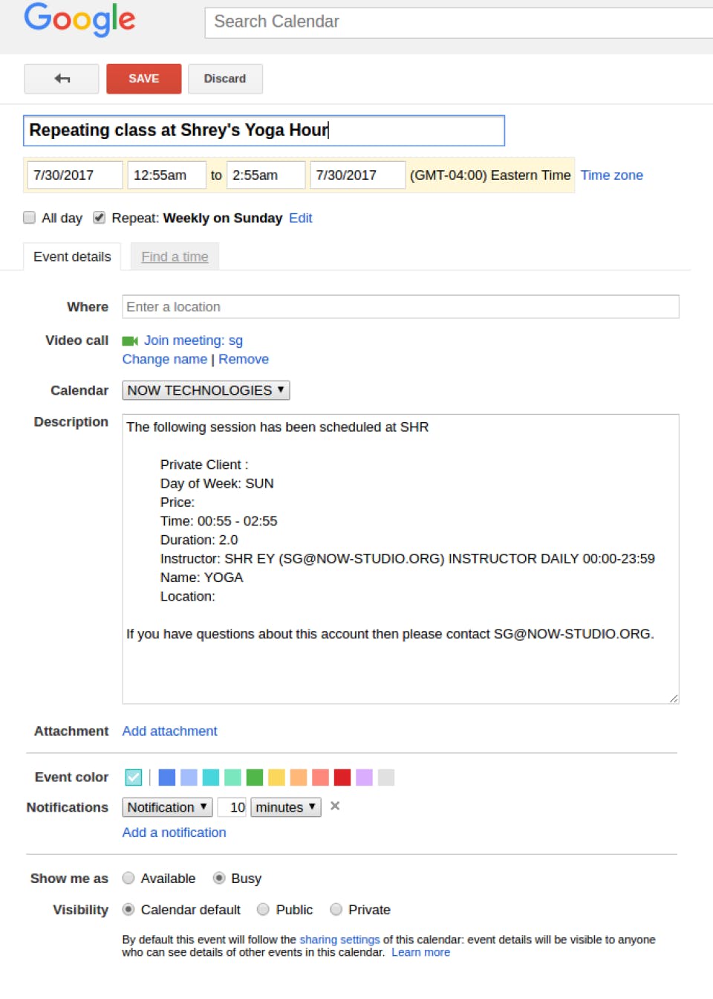
Task: Click Add a notification link
Action: coord(175,832)
